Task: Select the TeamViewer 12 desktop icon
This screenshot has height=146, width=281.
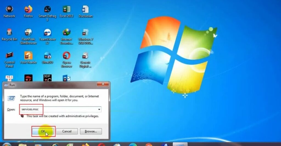Action: click(47, 33)
